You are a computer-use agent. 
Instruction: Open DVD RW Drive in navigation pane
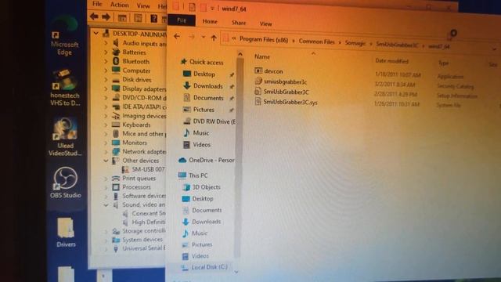pyautogui.click(x=209, y=121)
